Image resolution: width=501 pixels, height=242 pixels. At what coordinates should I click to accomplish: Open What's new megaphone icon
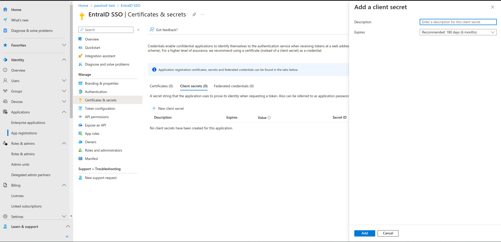(x=5, y=20)
